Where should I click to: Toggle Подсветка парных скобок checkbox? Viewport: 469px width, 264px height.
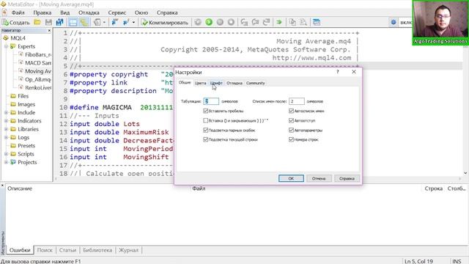click(205, 131)
